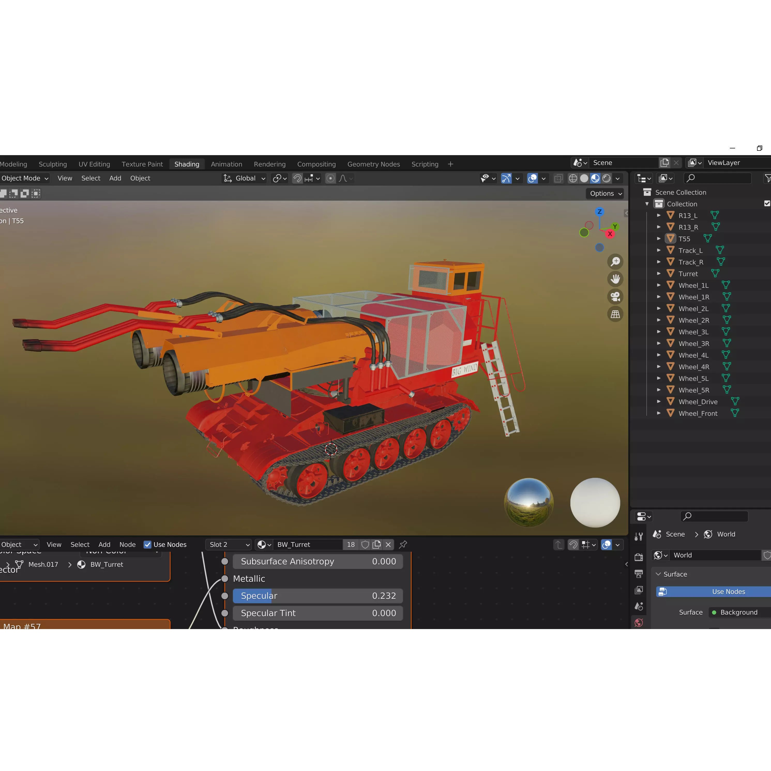Open the viewport Options button
The height and width of the screenshot is (771, 771).
pyautogui.click(x=604, y=193)
